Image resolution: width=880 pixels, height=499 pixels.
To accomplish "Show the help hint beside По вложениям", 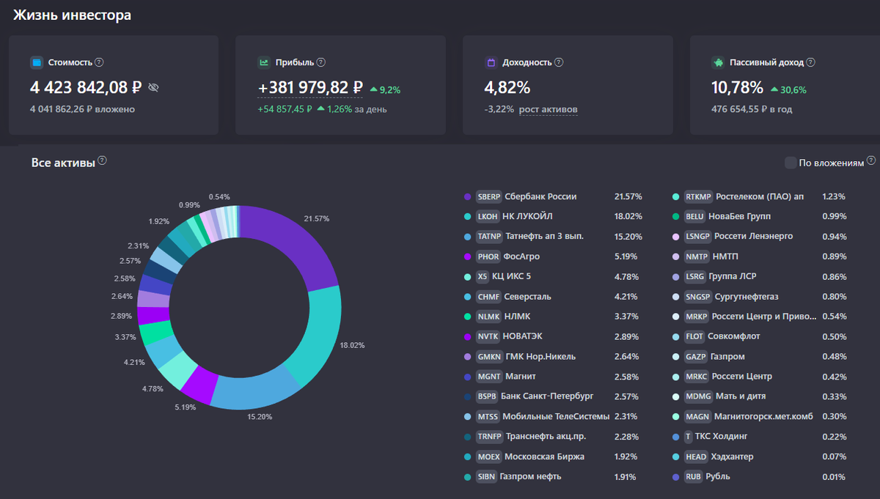I will tap(871, 160).
